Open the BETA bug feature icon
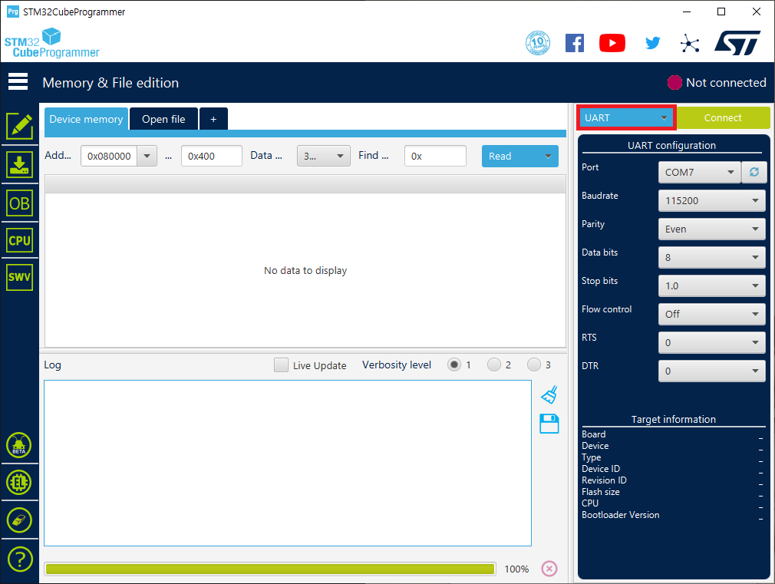775x584 pixels. click(18, 445)
